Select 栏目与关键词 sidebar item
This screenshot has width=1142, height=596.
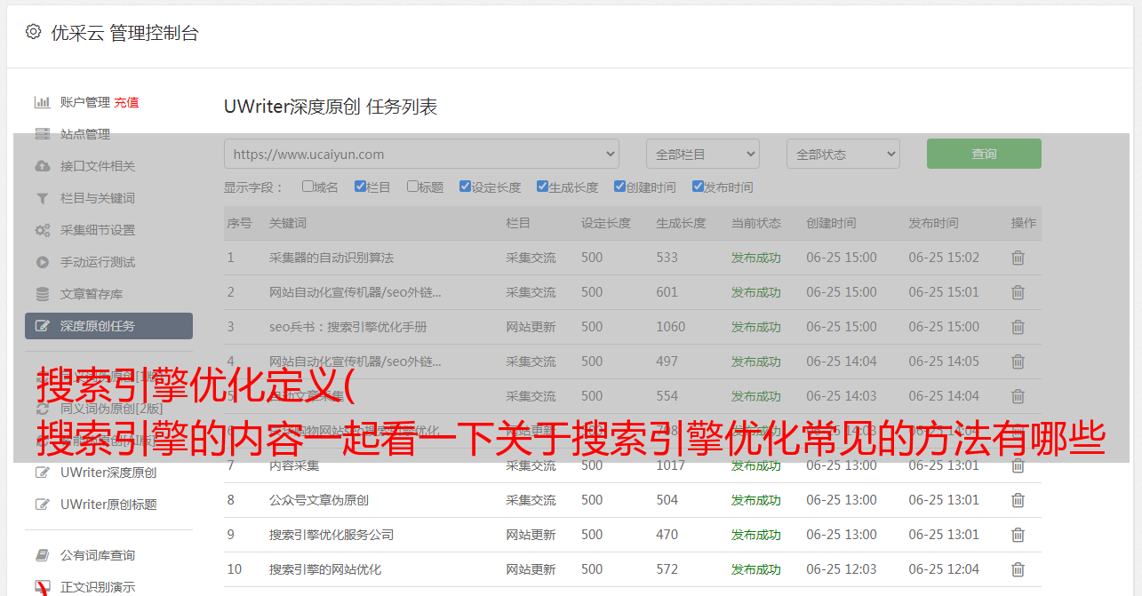[98, 198]
